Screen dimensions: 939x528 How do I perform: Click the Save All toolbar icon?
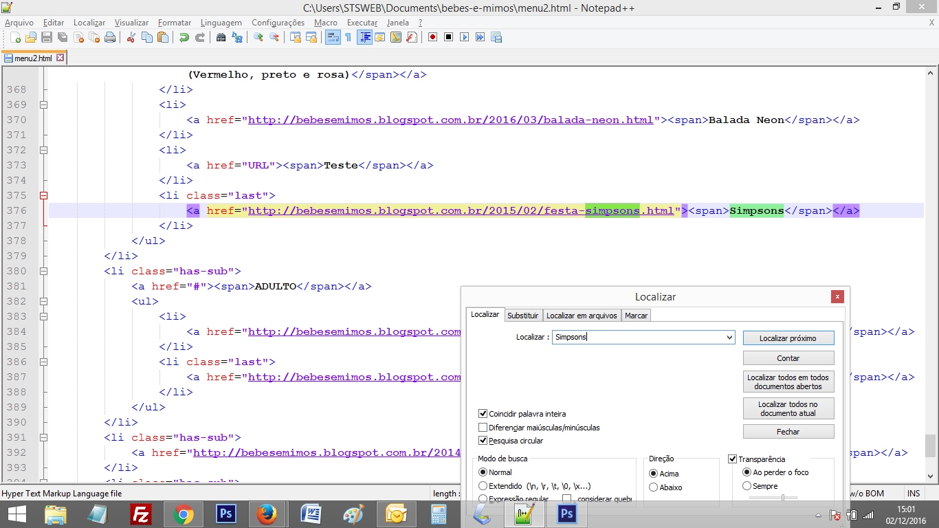[63, 37]
